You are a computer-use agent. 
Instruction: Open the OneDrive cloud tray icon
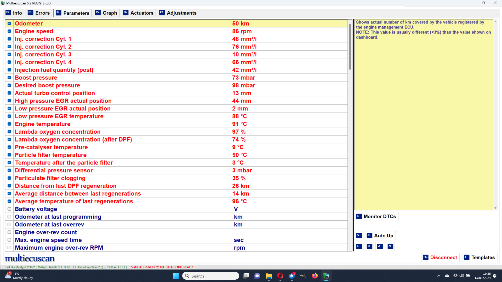[447, 276]
